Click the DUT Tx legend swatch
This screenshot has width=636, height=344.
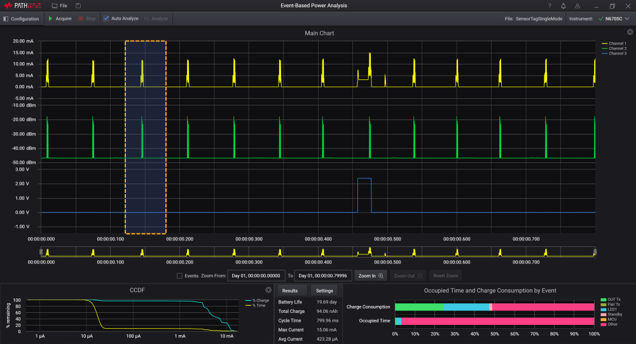coord(603,299)
